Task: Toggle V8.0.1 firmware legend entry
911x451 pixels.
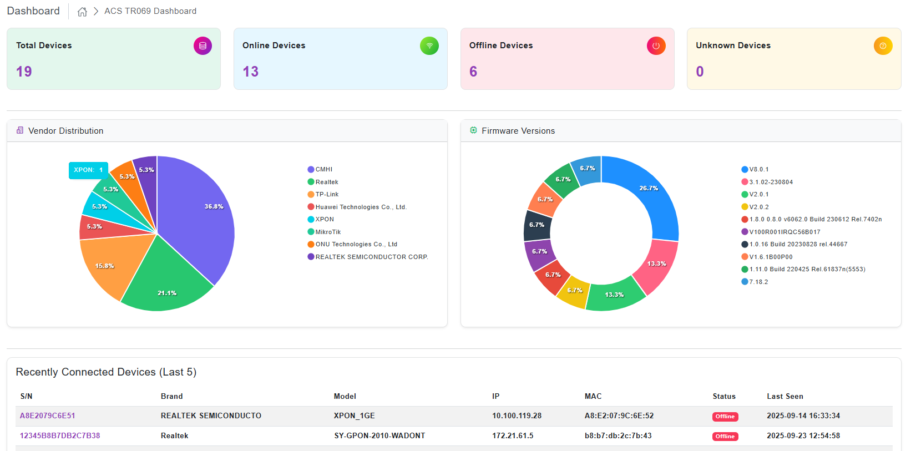Action: click(758, 170)
